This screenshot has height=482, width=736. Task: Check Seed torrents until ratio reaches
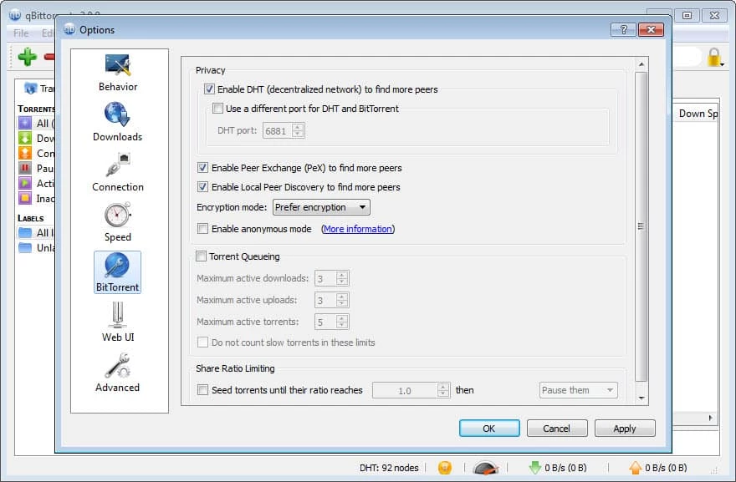[x=202, y=390]
